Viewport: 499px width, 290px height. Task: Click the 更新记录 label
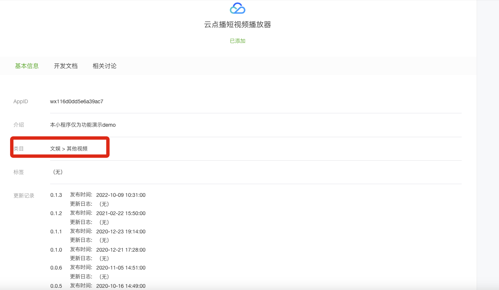[24, 195]
